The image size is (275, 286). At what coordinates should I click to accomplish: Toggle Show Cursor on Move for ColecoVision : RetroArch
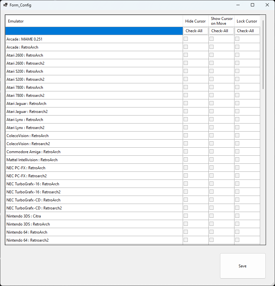211,135
